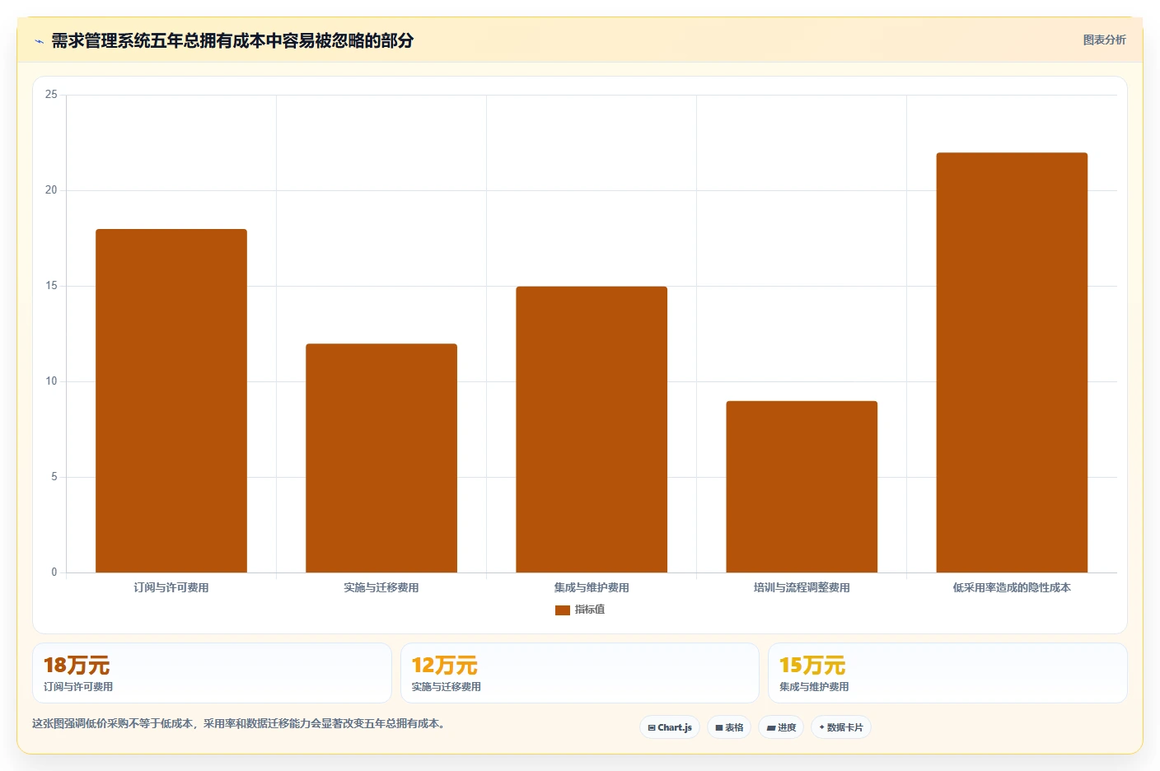Screen dimensions: 1160x771
Task: Click the 实施与迁移费用 x-axis label
Action: [381, 587]
